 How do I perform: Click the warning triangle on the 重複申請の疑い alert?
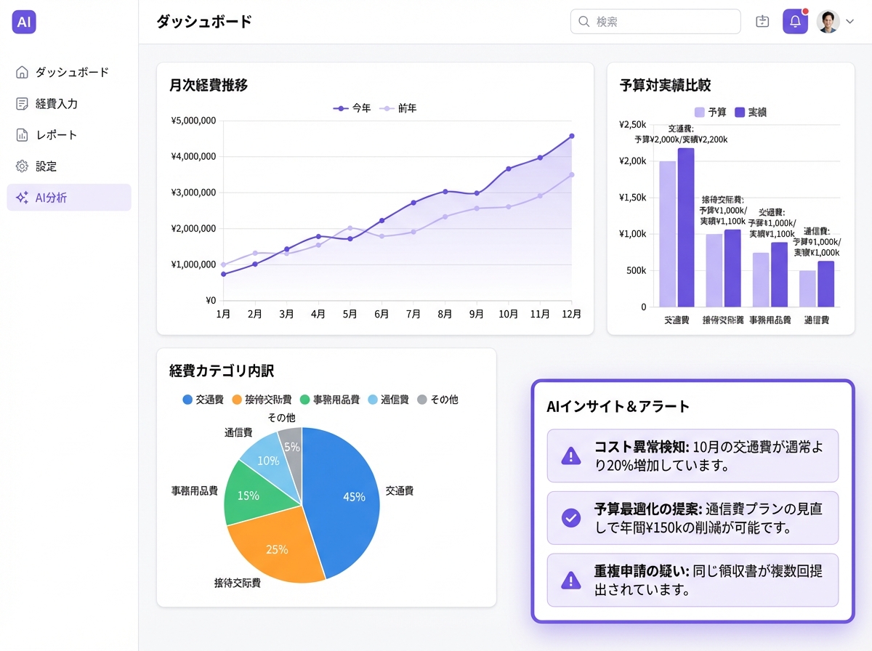[570, 580]
